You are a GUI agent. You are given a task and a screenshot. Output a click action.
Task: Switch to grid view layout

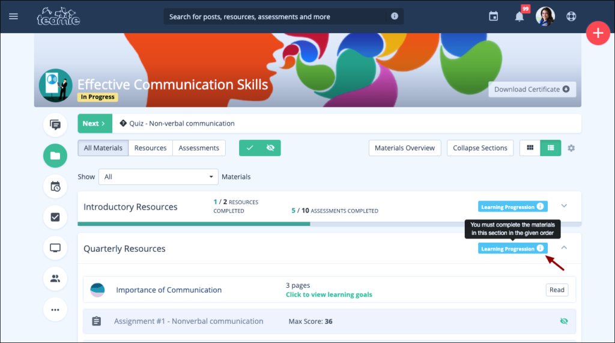[530, 148]
